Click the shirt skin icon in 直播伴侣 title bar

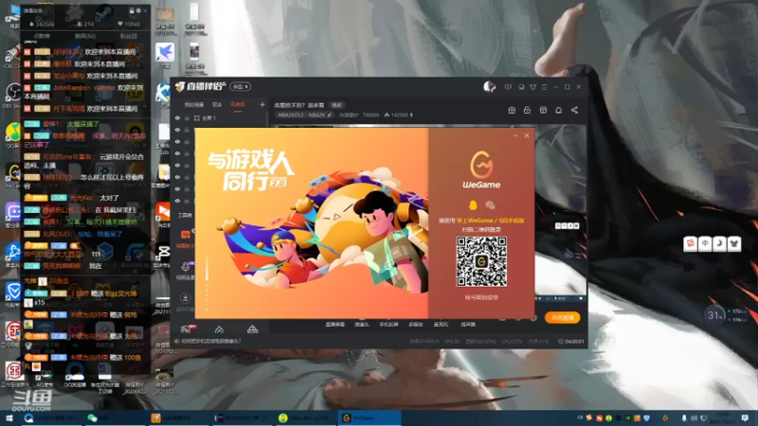(x=532, y=87)
